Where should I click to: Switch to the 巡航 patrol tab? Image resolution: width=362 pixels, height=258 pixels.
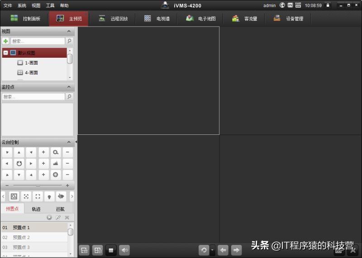coord(60,209)
